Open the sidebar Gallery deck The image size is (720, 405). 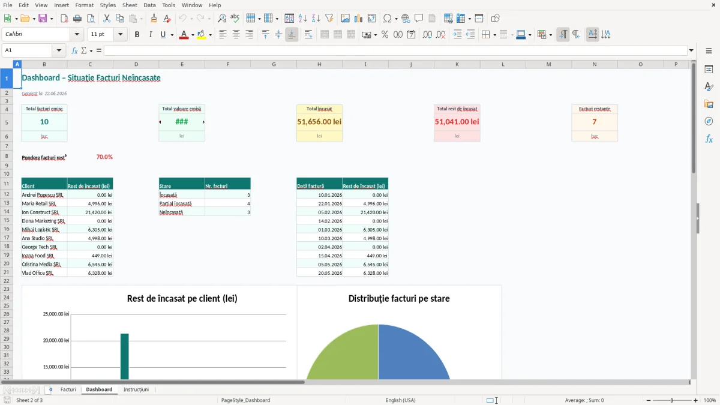click(x=709, y=104)
